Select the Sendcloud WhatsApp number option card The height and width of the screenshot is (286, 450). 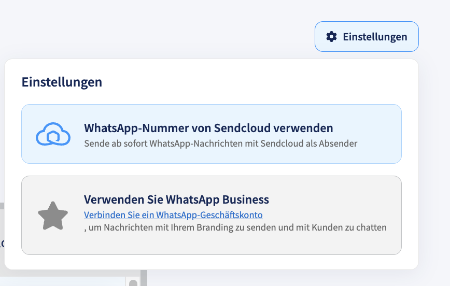(x=211, y=134)
